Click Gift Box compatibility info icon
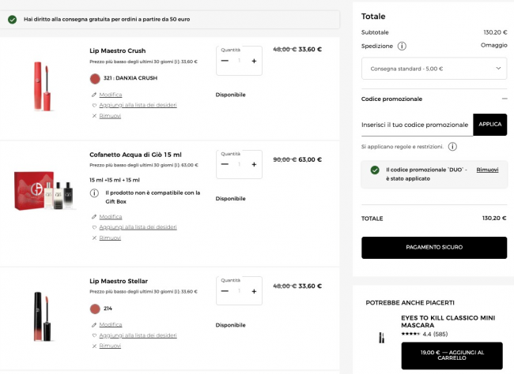This screenshot has height=374, width=514. (94, 193)
